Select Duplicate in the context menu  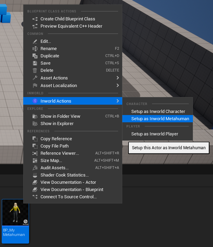click(73, 56)
